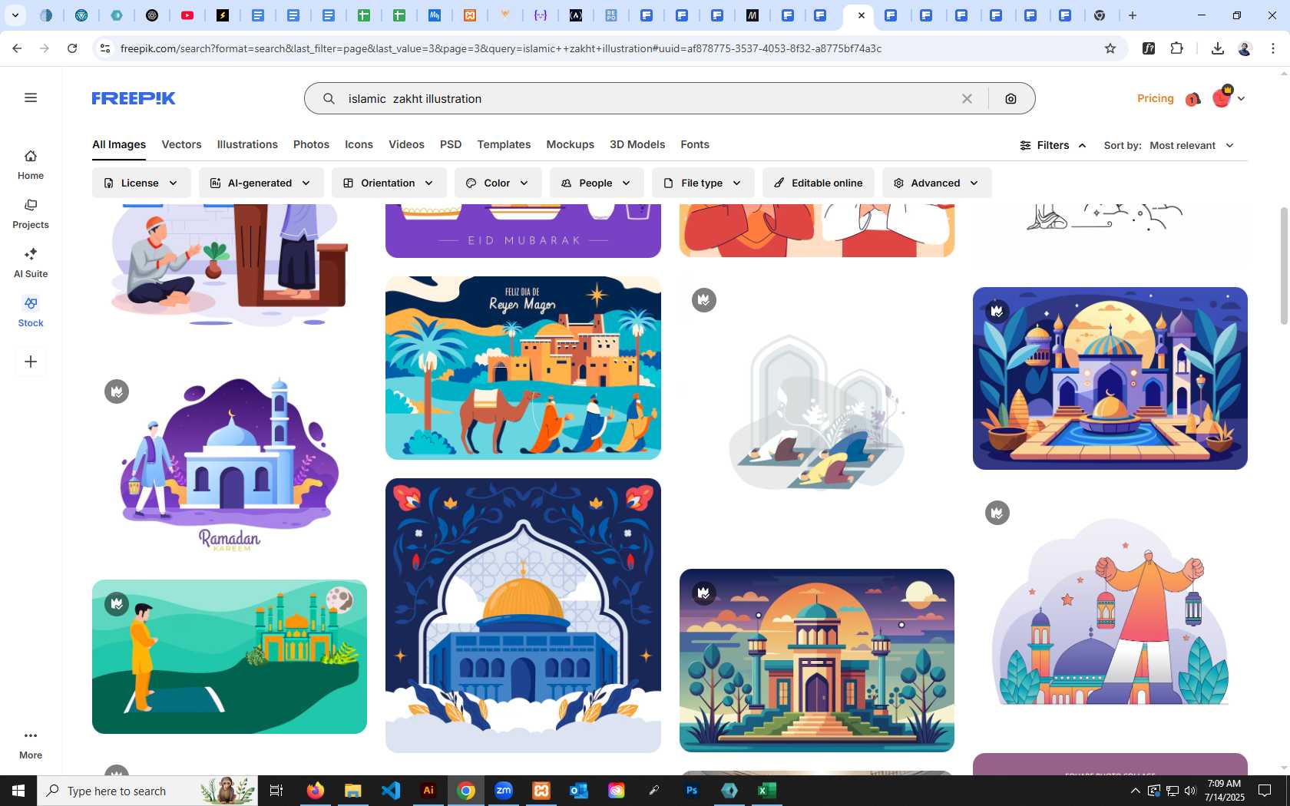Image resolution: width=1290 pixels, height=806 pixels.
Task: Switch to Photos tab
Action: pyautogui.click(x=311, y=144)
